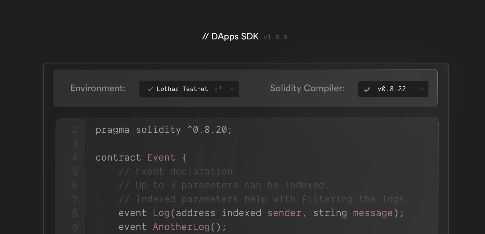This screenshot has width=485, height=234.
Task: Click the Event contract name in code
Action: (161, 158)
